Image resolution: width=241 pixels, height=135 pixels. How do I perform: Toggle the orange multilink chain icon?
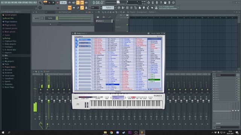point(82,7)
